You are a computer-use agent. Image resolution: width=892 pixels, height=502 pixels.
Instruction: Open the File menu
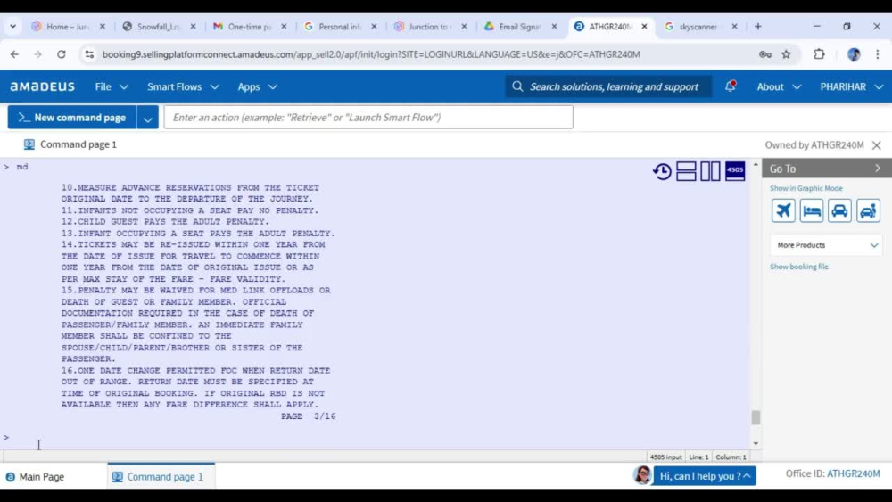(111, 86)
